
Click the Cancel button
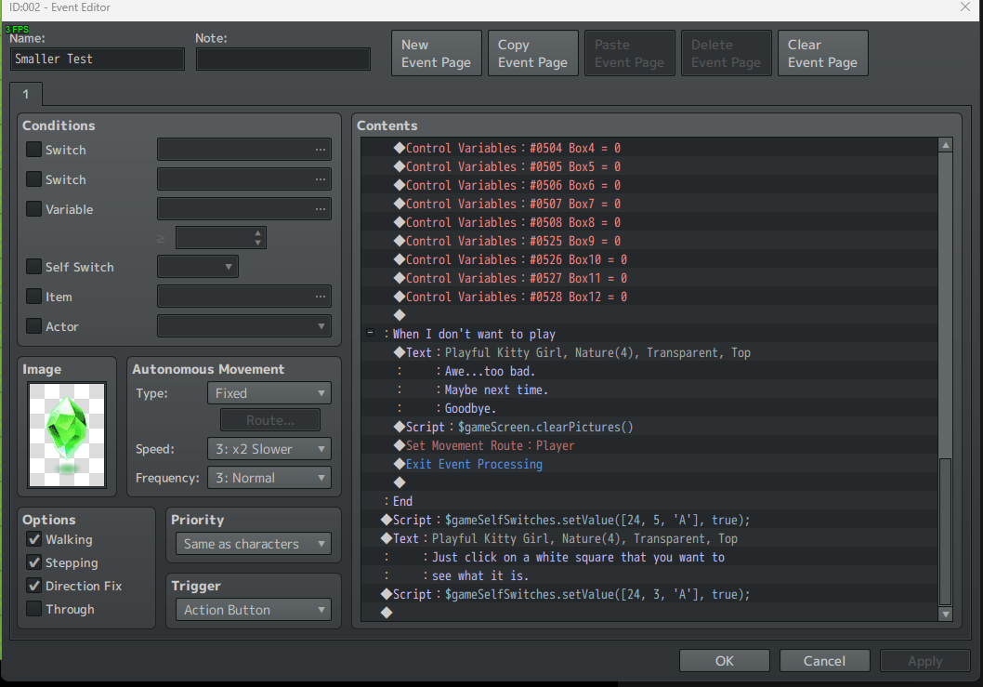[x=824, y=661]
